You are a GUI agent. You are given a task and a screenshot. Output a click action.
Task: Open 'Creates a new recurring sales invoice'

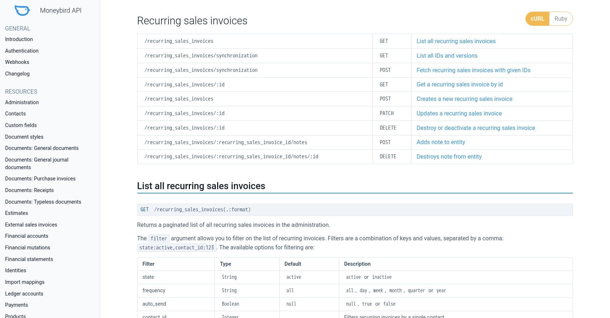coord(464,99)
